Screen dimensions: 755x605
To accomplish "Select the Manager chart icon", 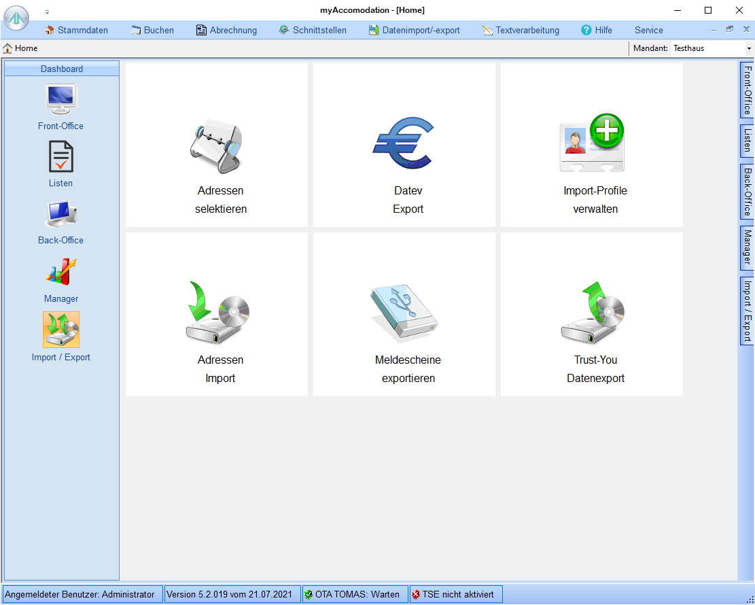I will pos(60,272).
